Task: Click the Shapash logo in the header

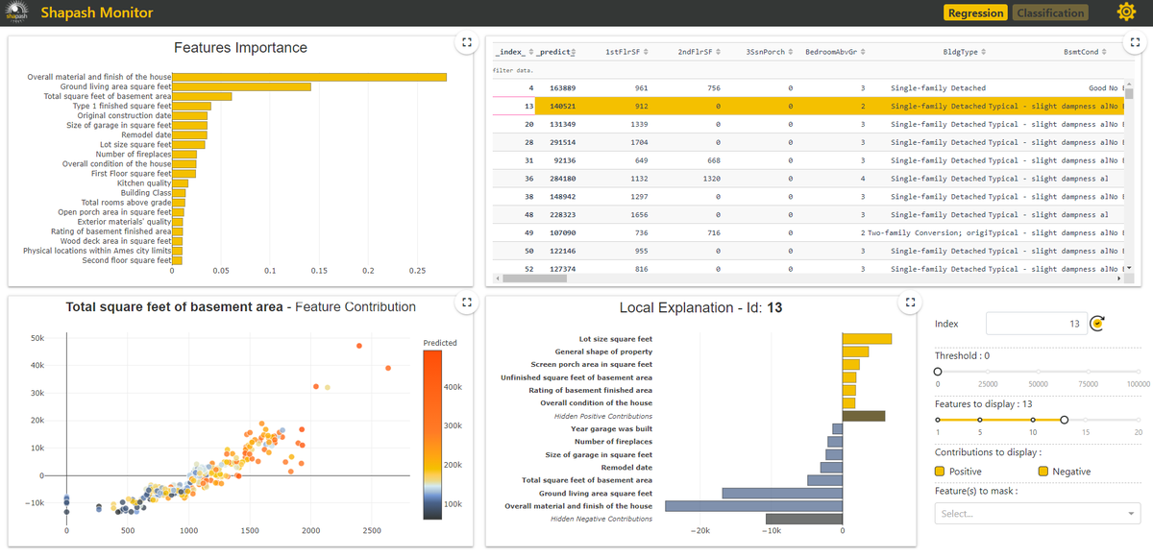Action: (17, 12)
